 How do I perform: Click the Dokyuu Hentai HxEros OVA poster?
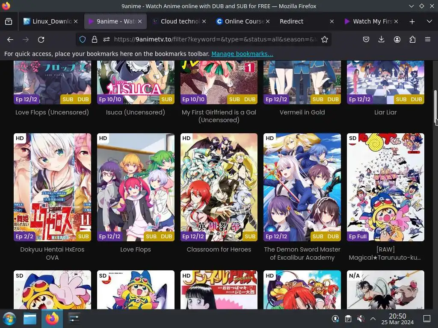click(x=52, y=187)
